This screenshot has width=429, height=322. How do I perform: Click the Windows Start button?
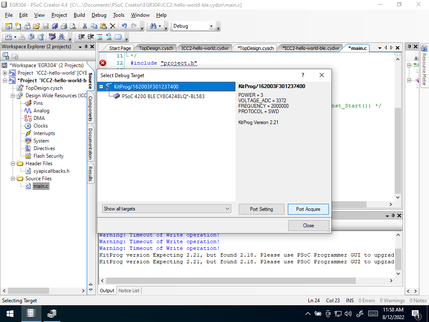coord(10,314)
